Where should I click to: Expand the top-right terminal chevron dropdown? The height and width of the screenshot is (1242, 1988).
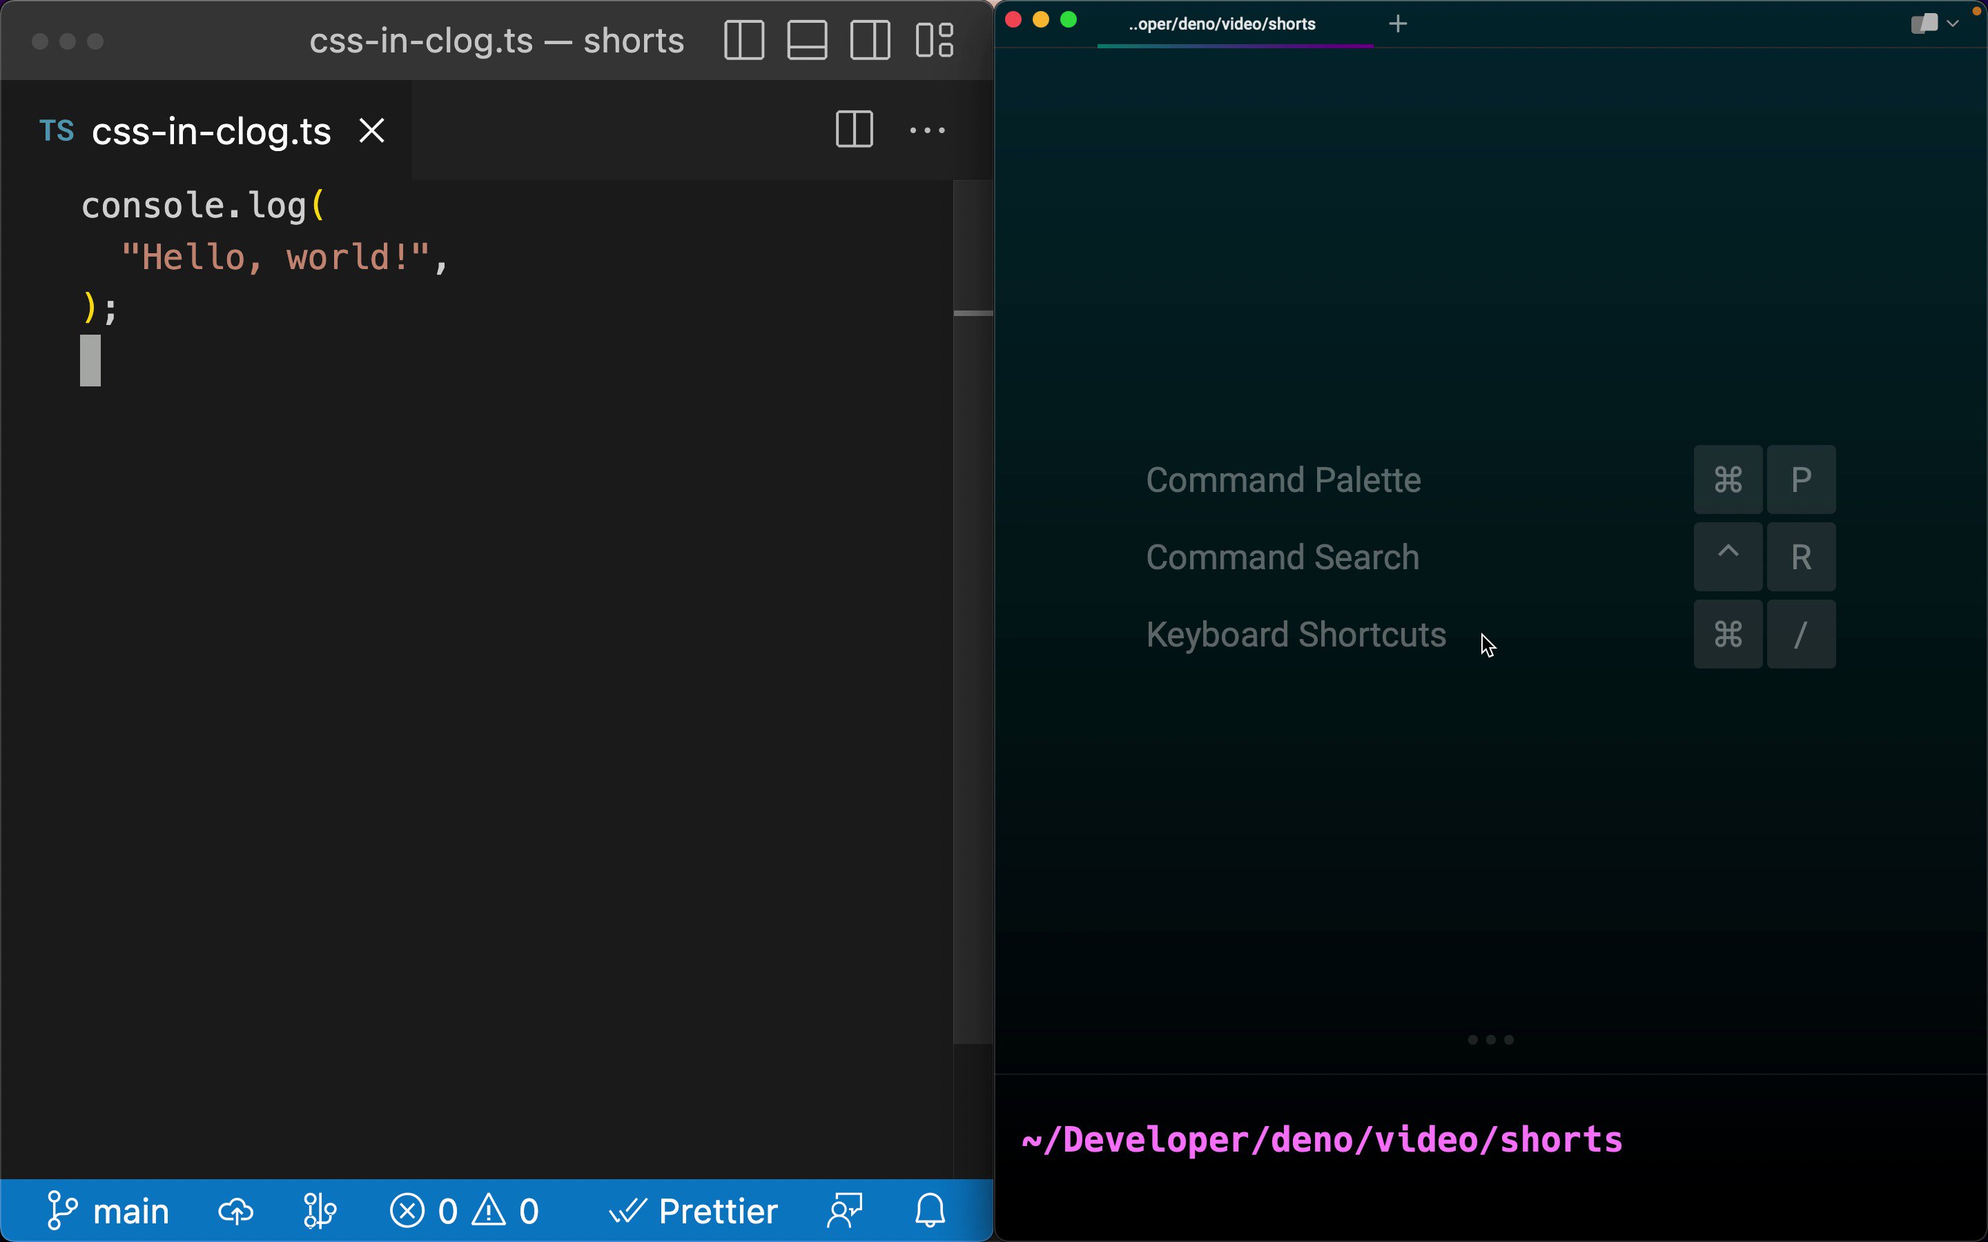pyautogui.click(x=1953, y=24)
